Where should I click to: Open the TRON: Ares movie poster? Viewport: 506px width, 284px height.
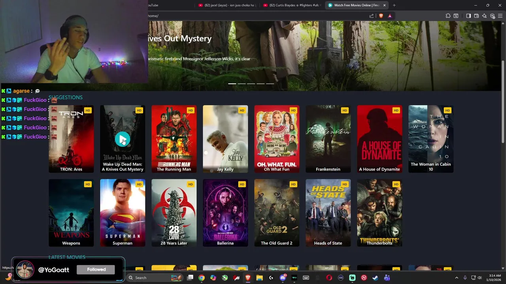(x=71, y=139)
